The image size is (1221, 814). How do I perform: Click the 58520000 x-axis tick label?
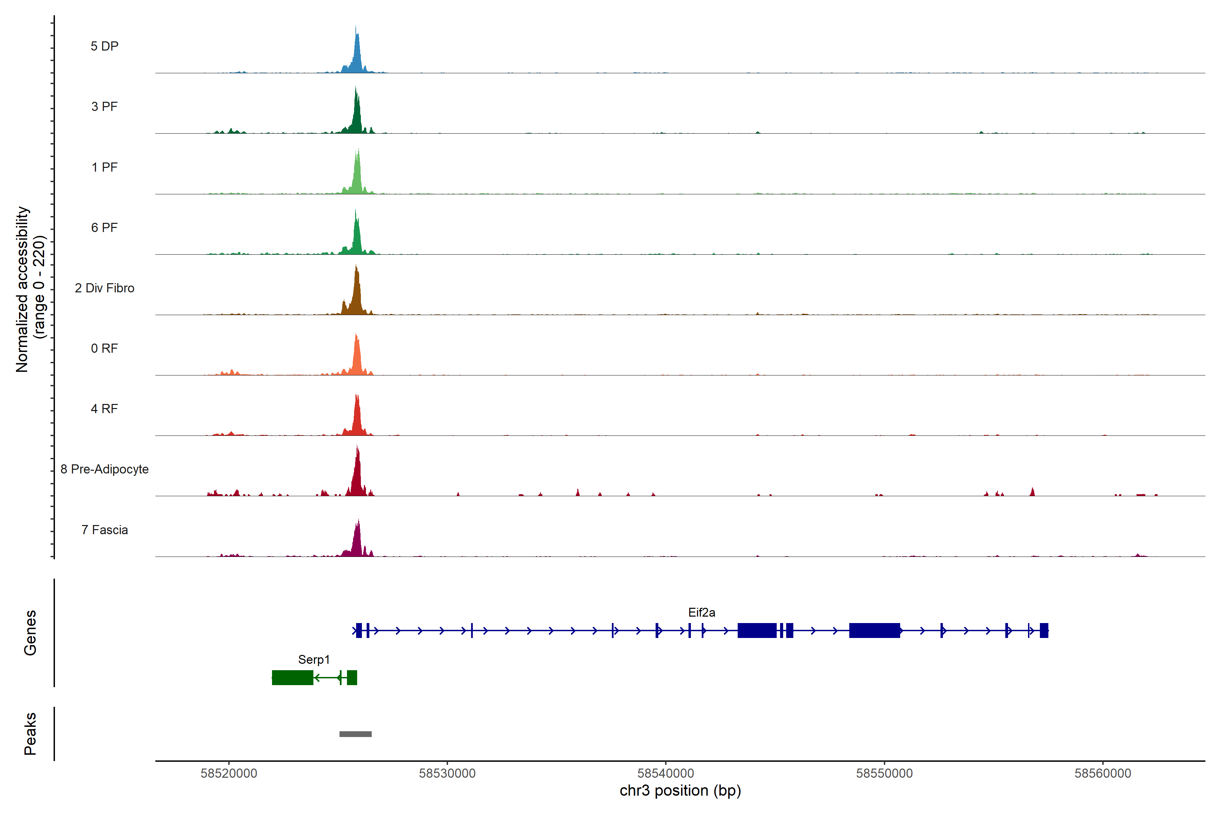(228, 773)
